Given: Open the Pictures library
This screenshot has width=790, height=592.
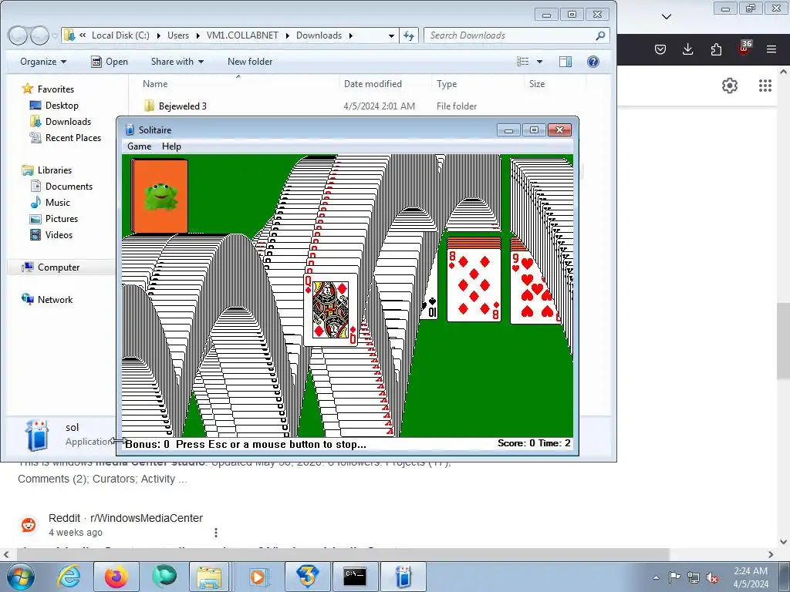Looking at the screenshot, I should tap(62, 218).
